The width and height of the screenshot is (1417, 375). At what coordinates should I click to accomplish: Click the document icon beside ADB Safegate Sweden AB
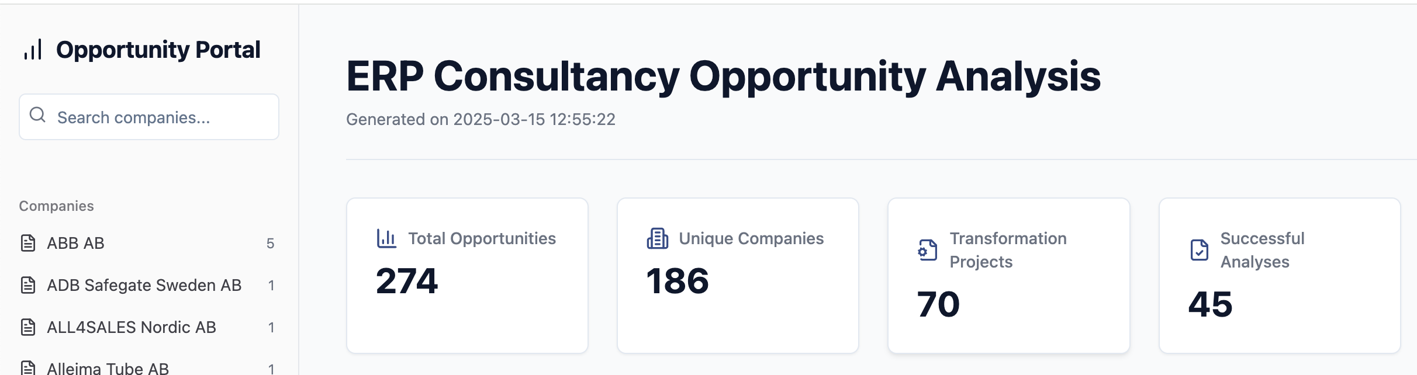coord(27,285)
